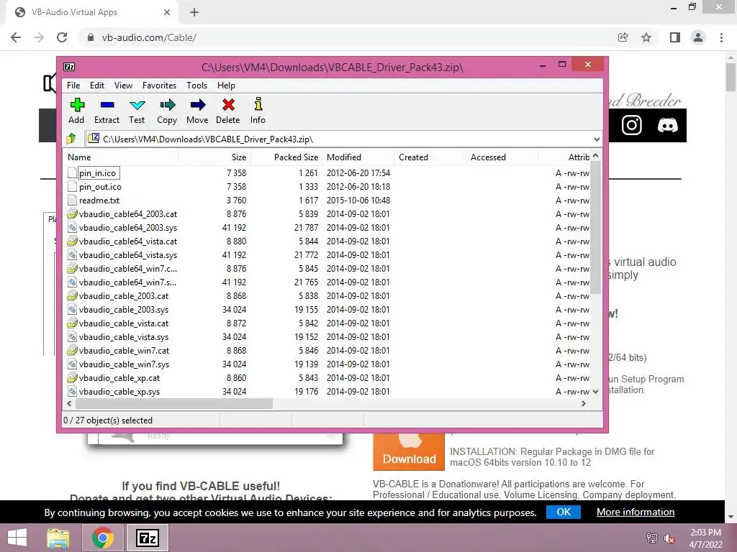Click the 7-Zip archive path field

coord(343,139)
